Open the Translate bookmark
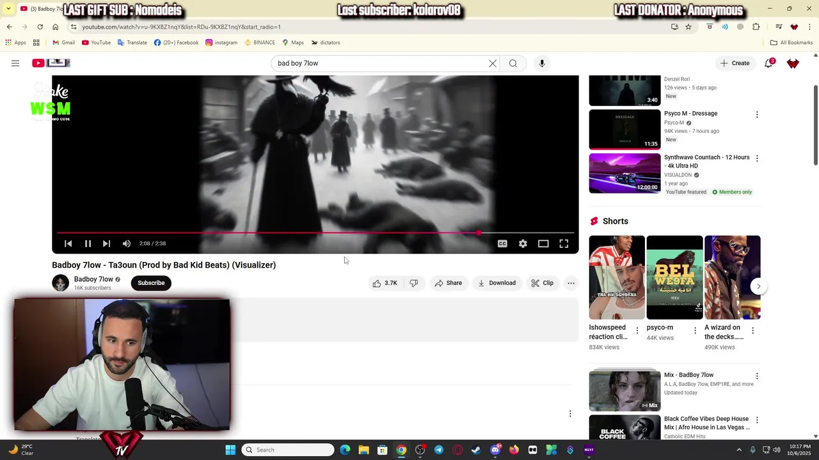Screen dimensions: 819x460 [132, 43]
